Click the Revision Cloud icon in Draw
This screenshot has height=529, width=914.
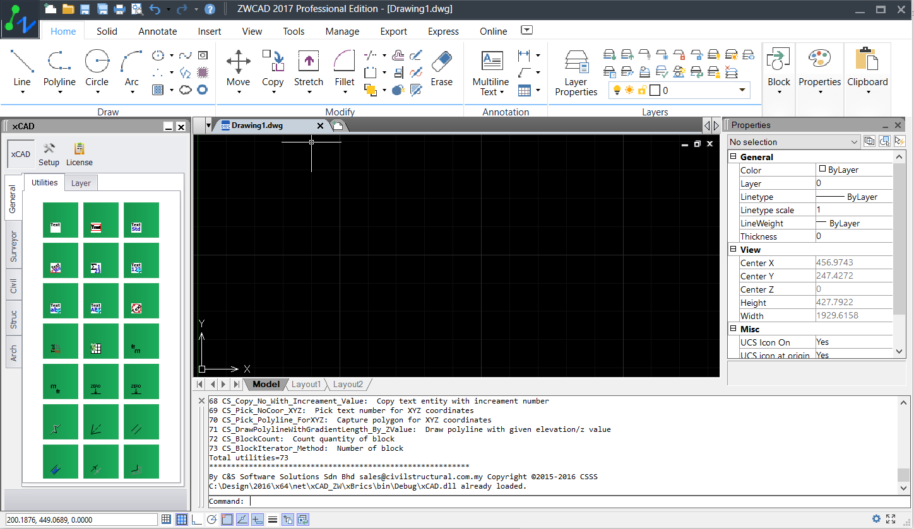[x=186, y=90]
